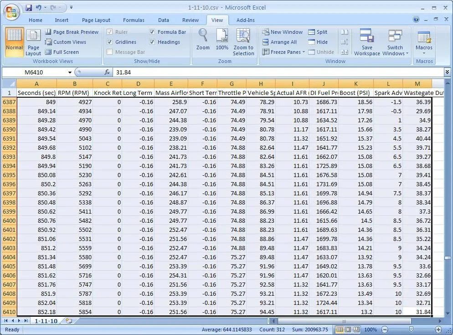The height and width of the screenshot is (335, 453).
Task: Click the Page Break Preview status bar icon
Action: 356,330
